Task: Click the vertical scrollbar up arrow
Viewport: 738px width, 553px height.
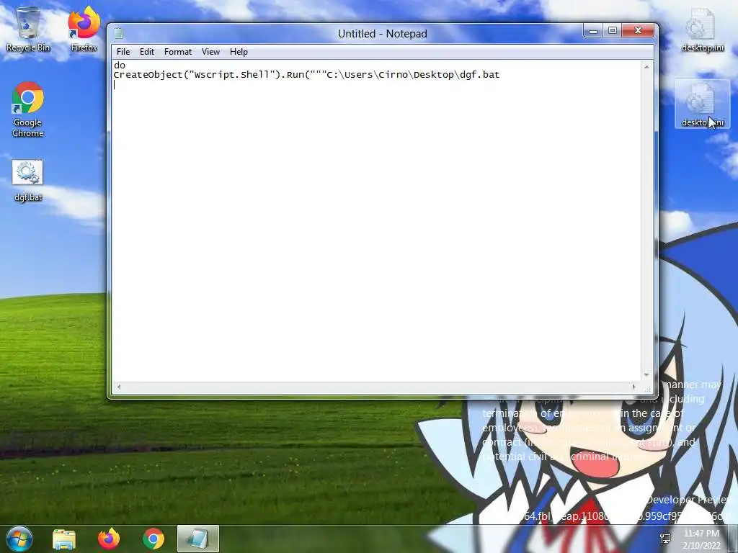Action: 646,67
